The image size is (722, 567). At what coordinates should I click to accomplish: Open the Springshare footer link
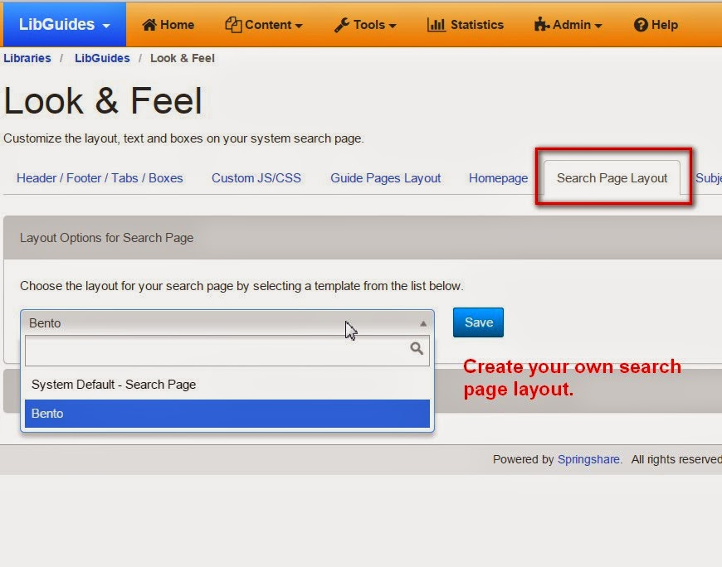point(589,459)
